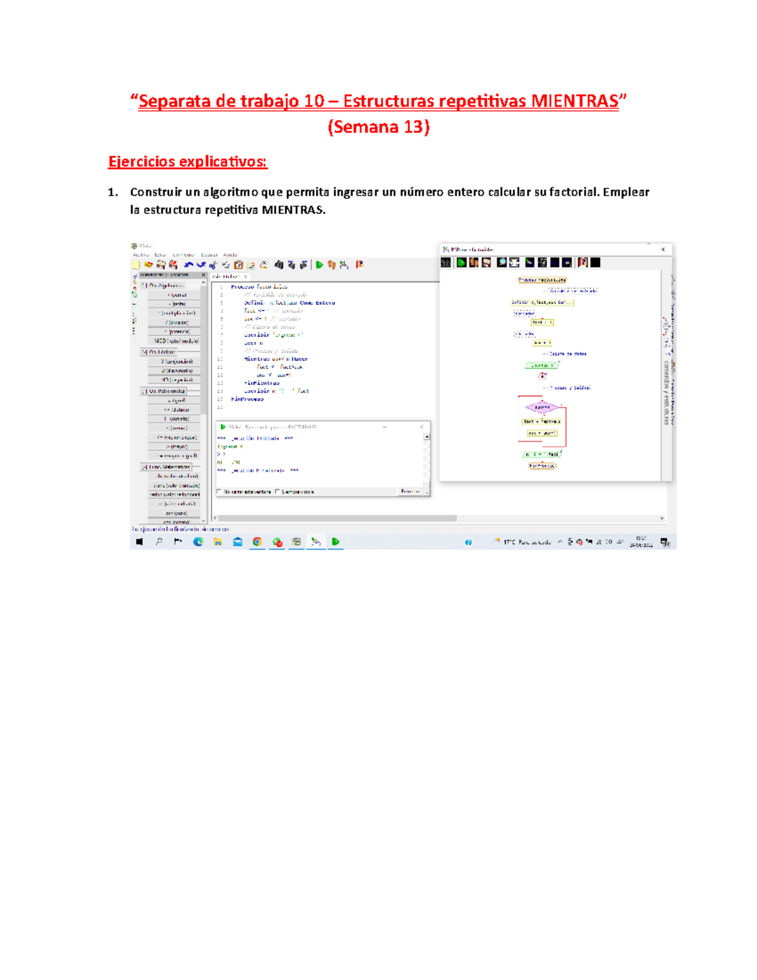The width and height of the screenshot is (757, 980).
Task: Open Microsoft Edge from the Windows taskbar
Action: (x=198, y=542)
